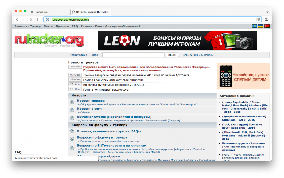Open the Регистрация link
The image size is (284, 178).
78,55
